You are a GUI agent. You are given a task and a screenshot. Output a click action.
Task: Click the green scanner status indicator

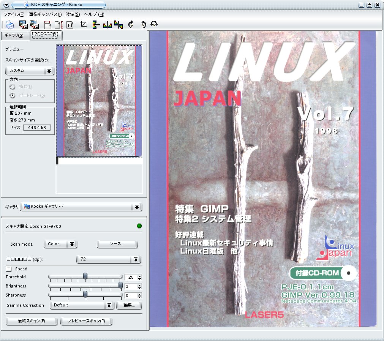pos(139,226)
